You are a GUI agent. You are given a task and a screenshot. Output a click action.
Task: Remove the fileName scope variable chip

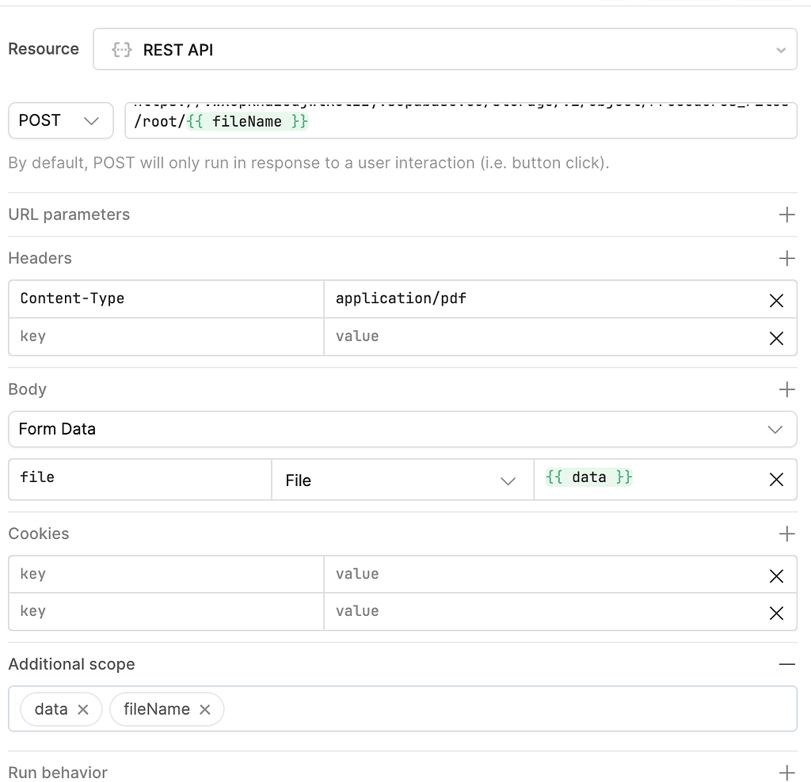click(204, 709)
